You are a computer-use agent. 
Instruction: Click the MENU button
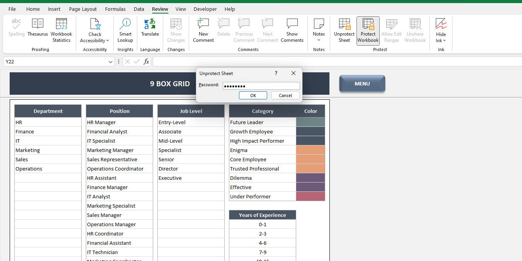[362, 84]
